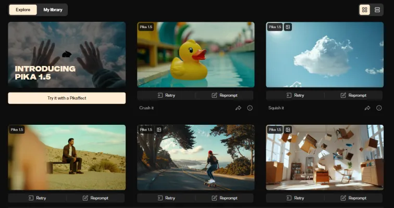This screenshot has width=394, height=208.
Task: Share the Crush it duck video
Action: tap(238, 108)
